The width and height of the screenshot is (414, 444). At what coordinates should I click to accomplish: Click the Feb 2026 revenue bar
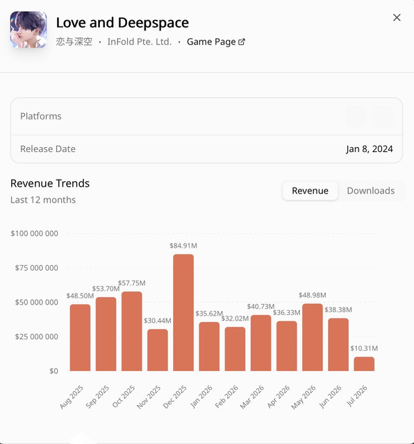[x=235, y=349]
